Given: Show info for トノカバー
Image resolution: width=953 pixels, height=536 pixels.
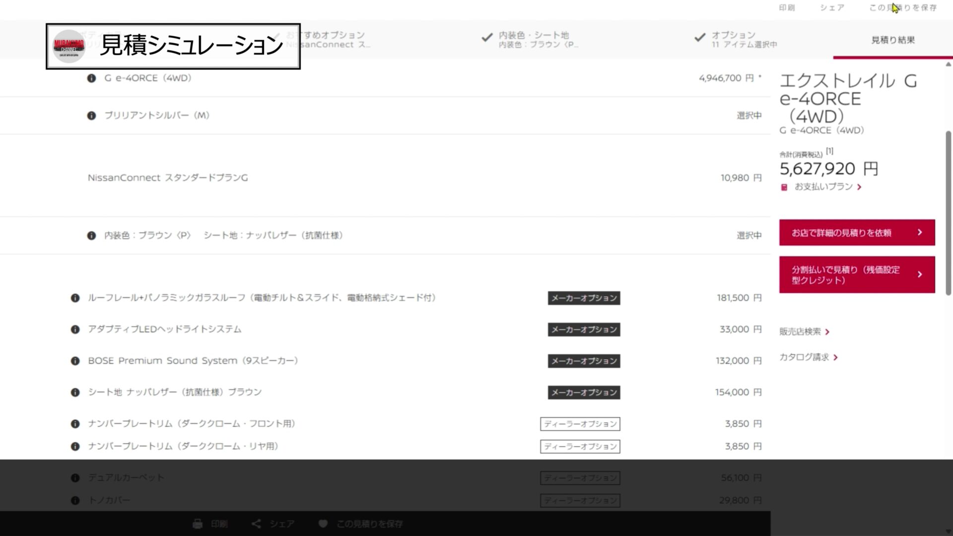Looking at the screenshot, I should pos(75,501).
